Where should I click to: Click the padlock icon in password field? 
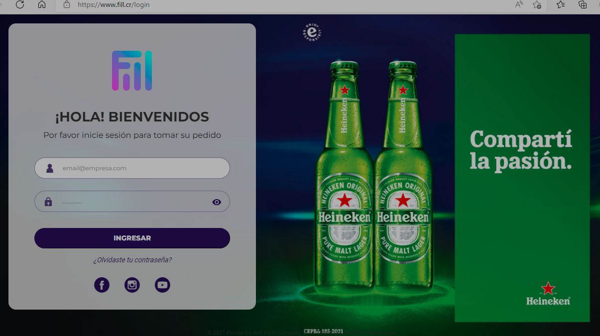pyautogui.click(x=48, y=202)
